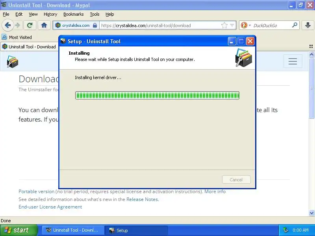This screenshot has height=236, width=315.
Task: Follow the Portable version link
Action: [36, 192]
